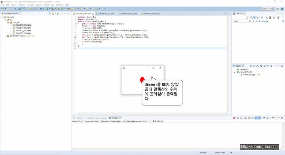Viewport: 285px width, 155px height.
Task: Open the Open Perspective icon
Action: pyautogui.click(x=277, y=9)
